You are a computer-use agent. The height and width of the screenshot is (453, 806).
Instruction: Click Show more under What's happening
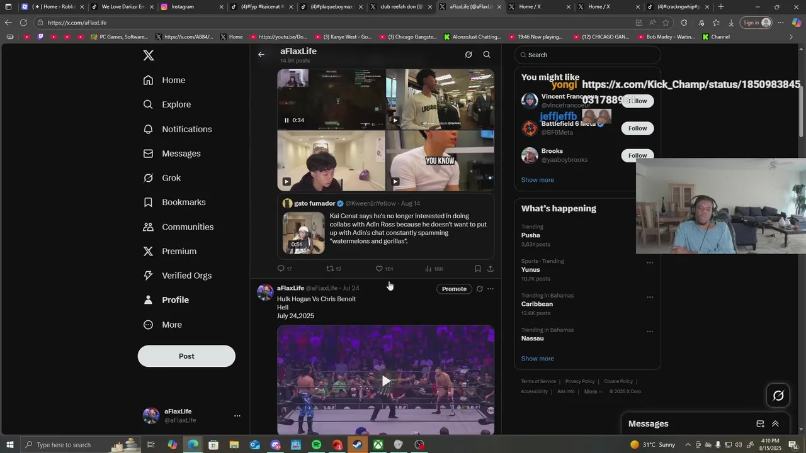[x=537, y=359]
